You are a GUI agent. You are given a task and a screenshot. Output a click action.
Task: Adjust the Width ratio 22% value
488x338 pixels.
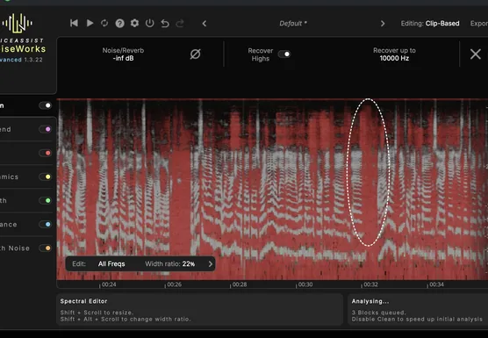pyautogui.click(x=170, y=264)
